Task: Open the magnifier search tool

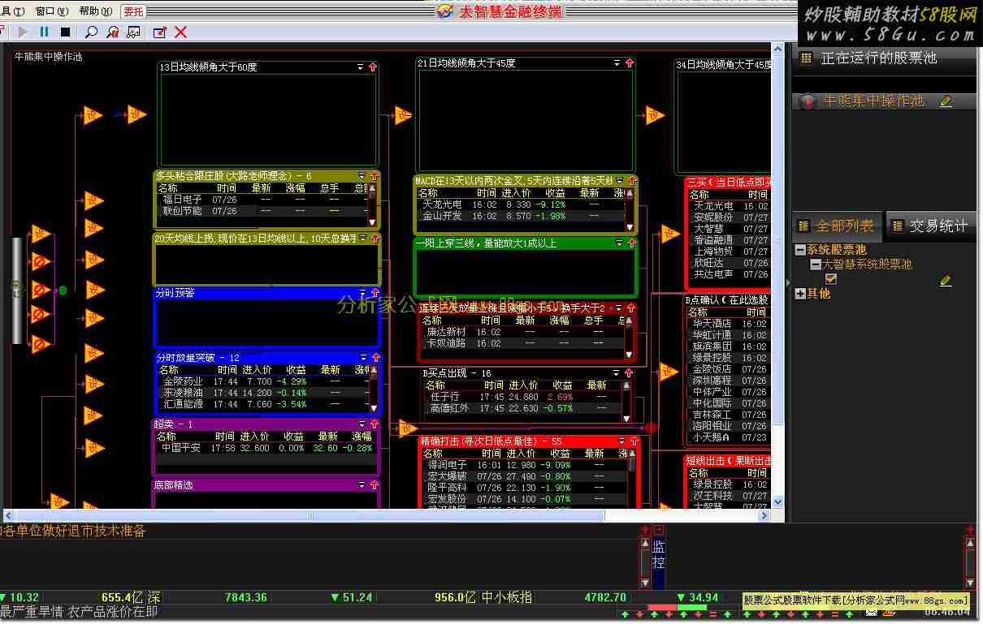Action: [91, 32]
